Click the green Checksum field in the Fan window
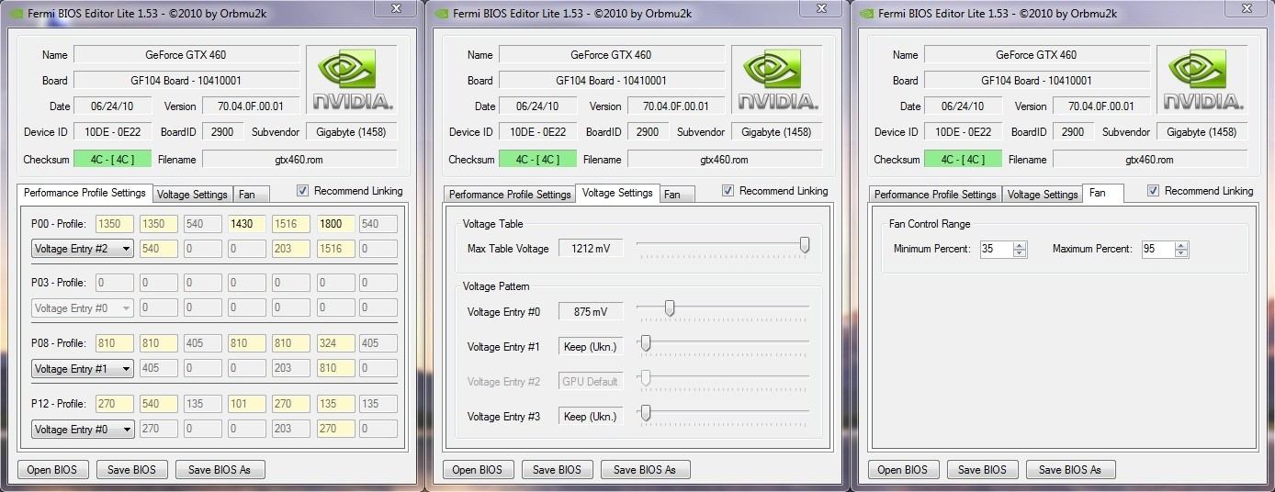Image resolution: width=1275 pixels, height=492 pixels. [963, 159]
